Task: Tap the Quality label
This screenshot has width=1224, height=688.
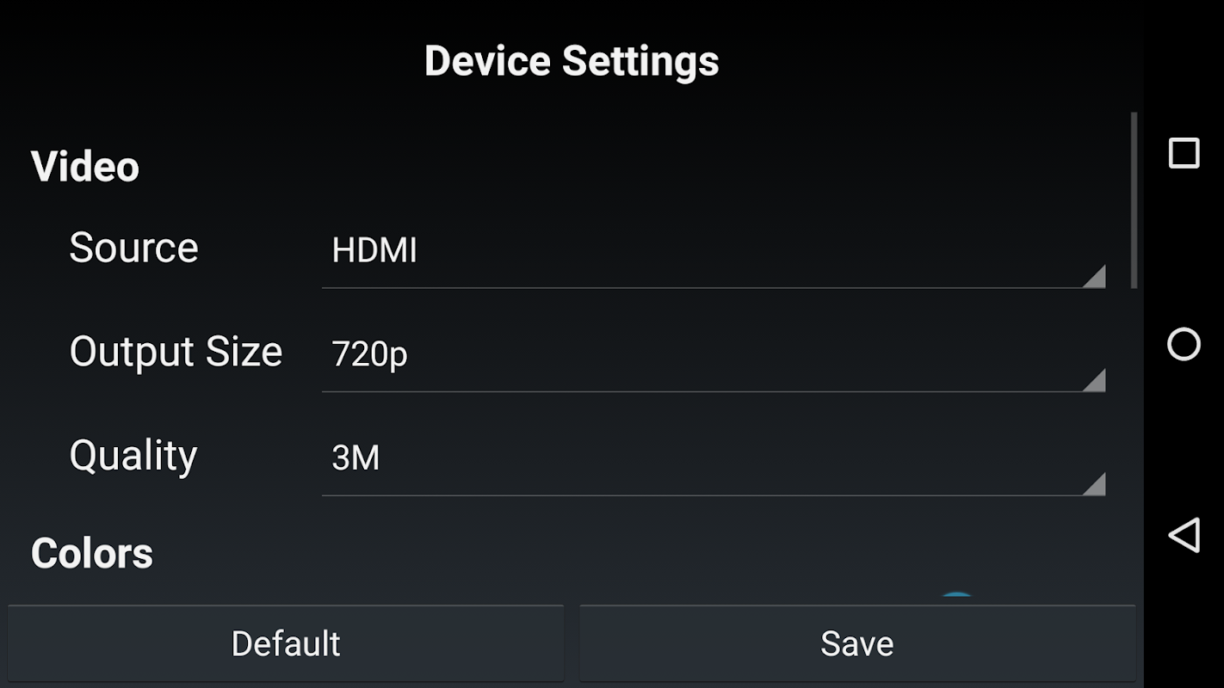Action: [x=133, y=456]
